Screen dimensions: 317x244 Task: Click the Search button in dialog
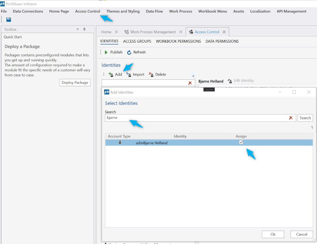coord(305,118)
